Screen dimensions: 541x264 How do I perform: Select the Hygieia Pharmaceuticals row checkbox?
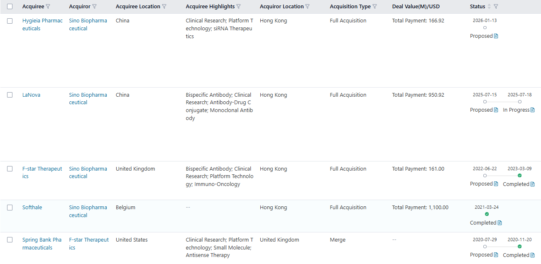(10, 21)
